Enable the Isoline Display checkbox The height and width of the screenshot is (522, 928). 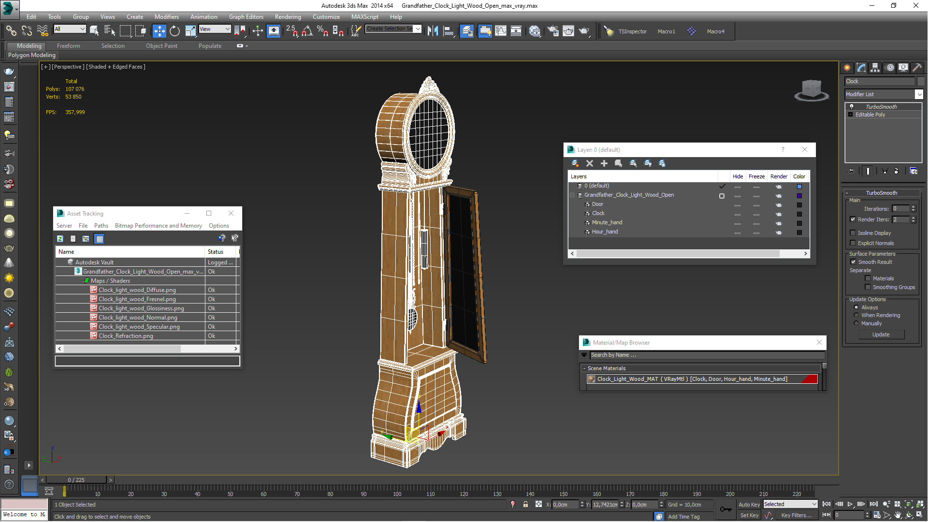point(853,233)
